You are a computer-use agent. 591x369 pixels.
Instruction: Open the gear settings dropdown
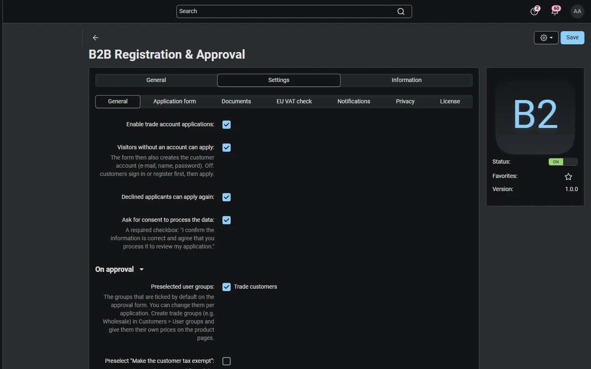[546, 38]
